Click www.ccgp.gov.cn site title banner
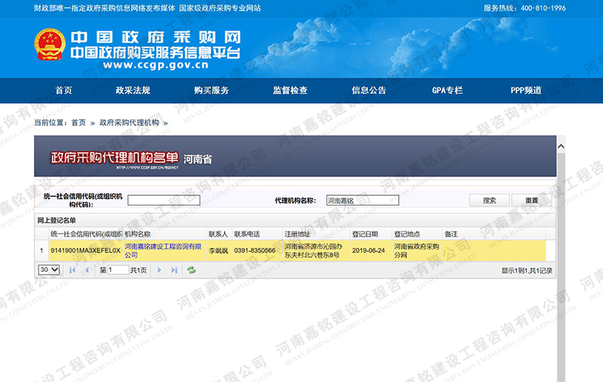 [x=155, y=65]
